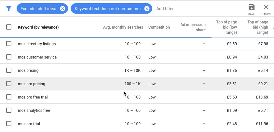Screen dimensions: 274x132
Task: Click the £7.98 high range bid
Action: (x=263, y=44)
